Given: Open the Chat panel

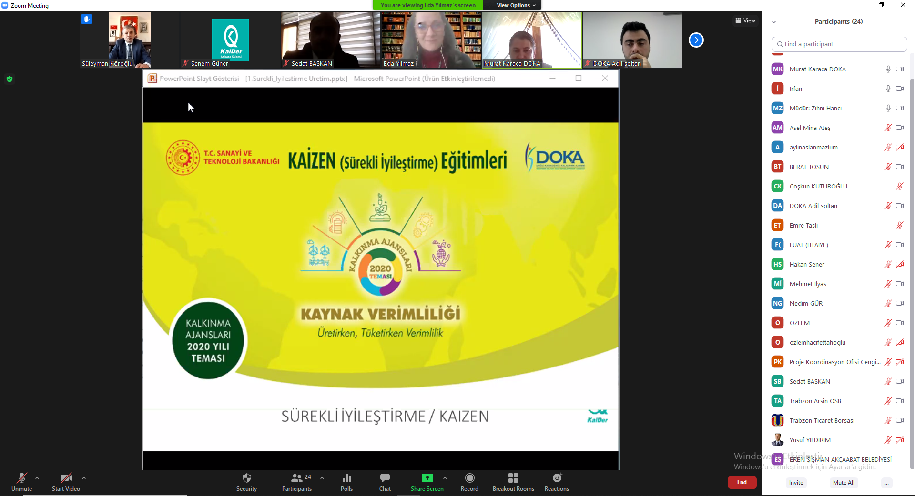Looking at the screenshot, I should click(385, 478).
